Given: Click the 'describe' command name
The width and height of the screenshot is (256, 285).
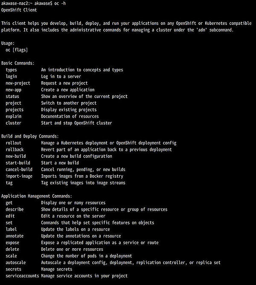Looking at the screenshot, I should tap(15, 209).
